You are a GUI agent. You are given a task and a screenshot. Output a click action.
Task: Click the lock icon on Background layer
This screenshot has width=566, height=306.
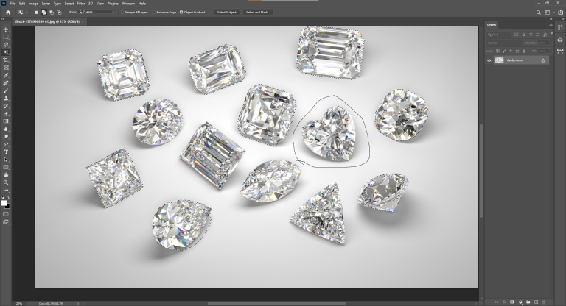[x=543, y=60]
